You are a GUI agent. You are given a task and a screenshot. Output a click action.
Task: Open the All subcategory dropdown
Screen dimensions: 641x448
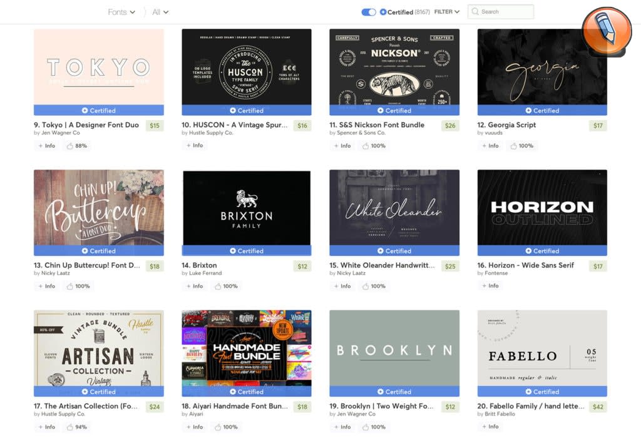[160, 13]
